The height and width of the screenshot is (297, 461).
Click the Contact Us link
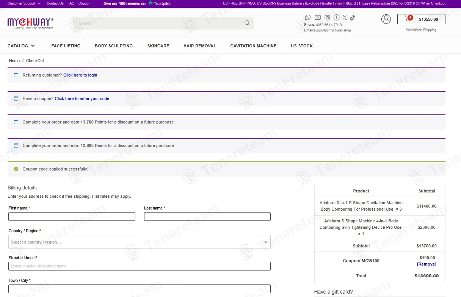(x=55, y=3)
